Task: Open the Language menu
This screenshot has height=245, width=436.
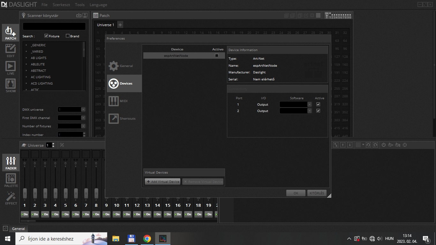Action: pos(98,5)
